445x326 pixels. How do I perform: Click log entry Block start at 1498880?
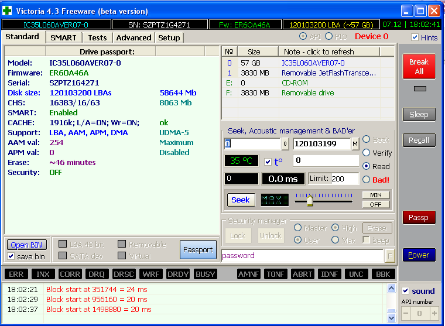[x=99, y=309]
